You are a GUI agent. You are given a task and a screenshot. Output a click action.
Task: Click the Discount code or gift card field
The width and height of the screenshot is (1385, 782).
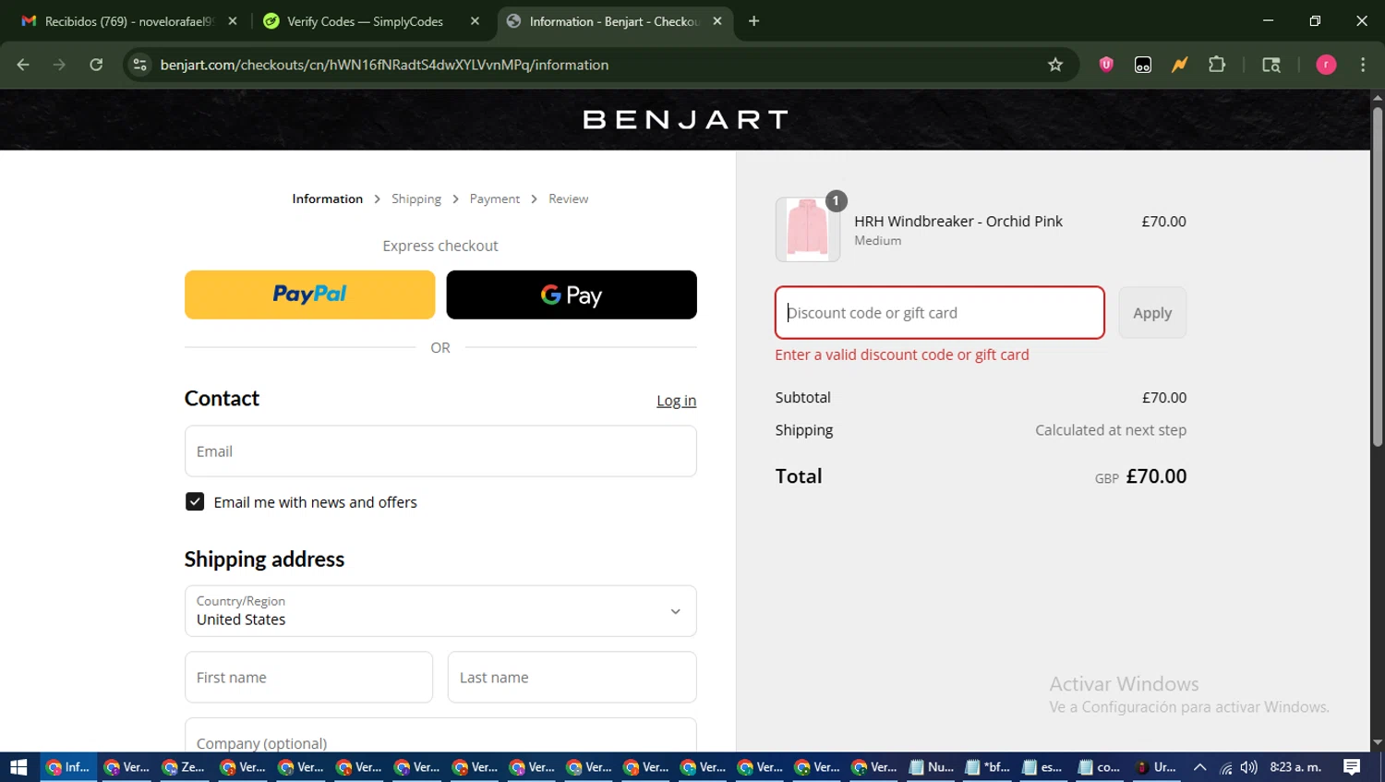click(940, 313)
